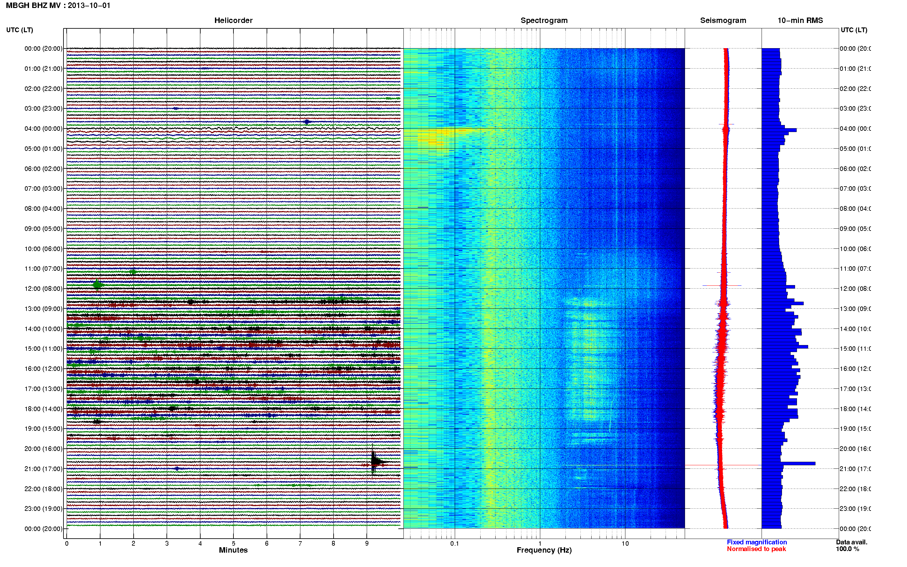Viewport: 907px width, 567px height.
Task: Click the '5' minute tick label
Action: (x=233, y=543)
